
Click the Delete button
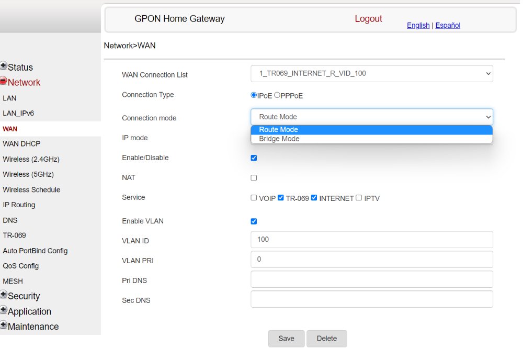[x=327, y=339]
